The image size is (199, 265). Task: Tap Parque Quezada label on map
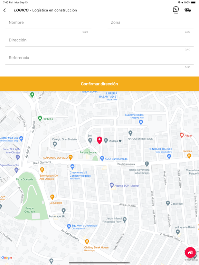click(x=30, y=210)
